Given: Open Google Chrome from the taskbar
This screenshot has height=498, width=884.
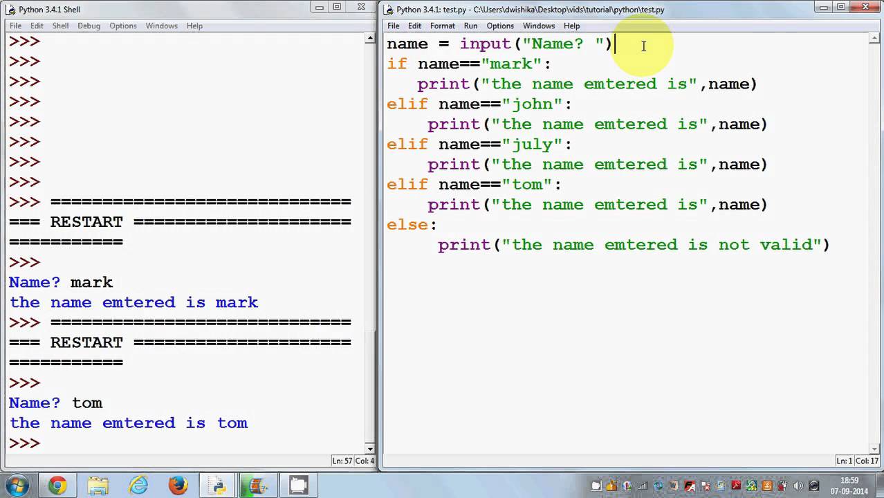Looking at the screenshot, I should 57,486.
